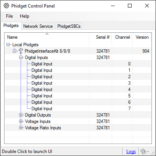Open the Help menu
This screenshot has height=156, width=156.
(24, 16)
